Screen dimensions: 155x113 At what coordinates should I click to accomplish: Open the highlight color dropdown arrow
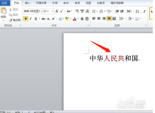point(71,19)
